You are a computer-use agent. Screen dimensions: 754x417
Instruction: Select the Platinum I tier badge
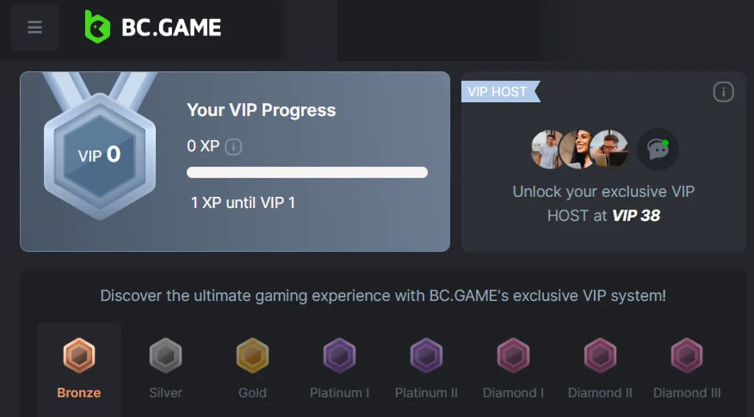tap(339, 355)
